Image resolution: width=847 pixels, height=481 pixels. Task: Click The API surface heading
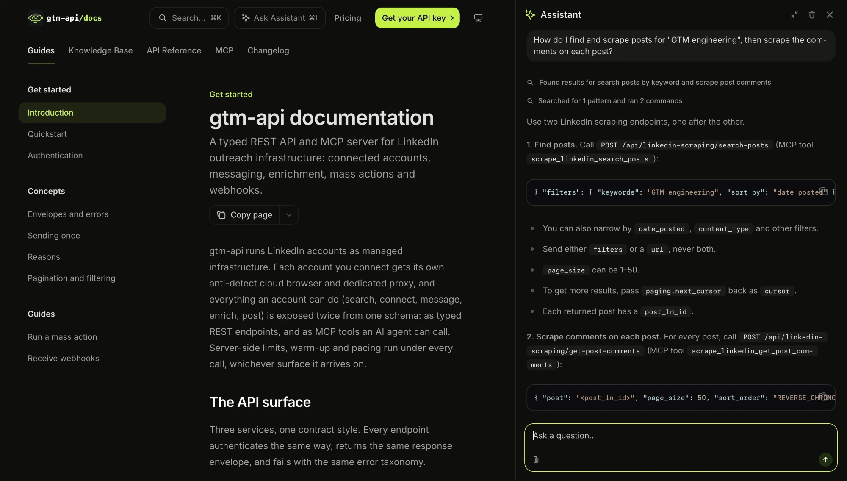pyautogui.click(x=260, y=402)
